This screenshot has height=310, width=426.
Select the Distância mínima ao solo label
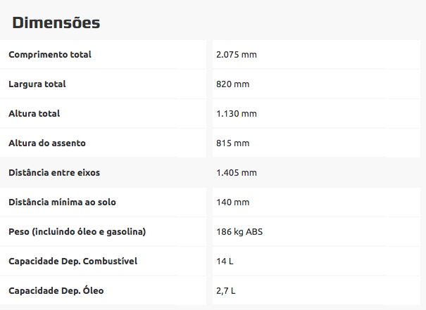coord(62,202)
